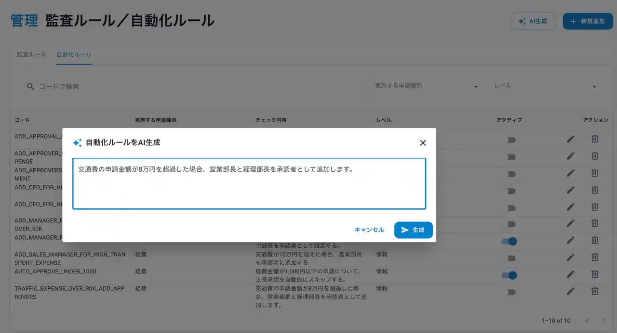Edit the TRAFFIC_EXPENSE_OVER_80K_ADD_APPROVERS rule
617x333 pixels.
click(571, 291)
